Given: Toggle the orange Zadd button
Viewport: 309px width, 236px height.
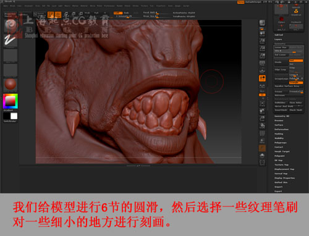Looking at the screenshot, I should tap(117, 13).
